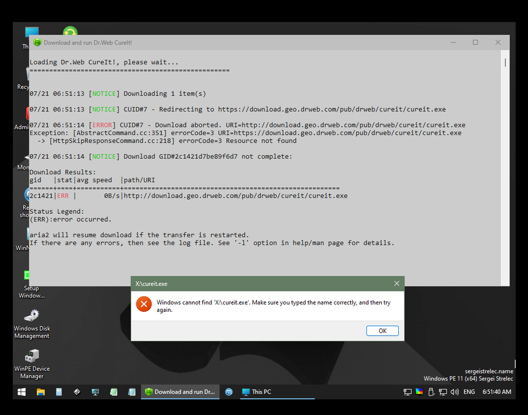Image resolution: width=528 pixels, height=415 pixels.
Task: Click sergeistrelec.name desktop text
Action: pos(489,371)
